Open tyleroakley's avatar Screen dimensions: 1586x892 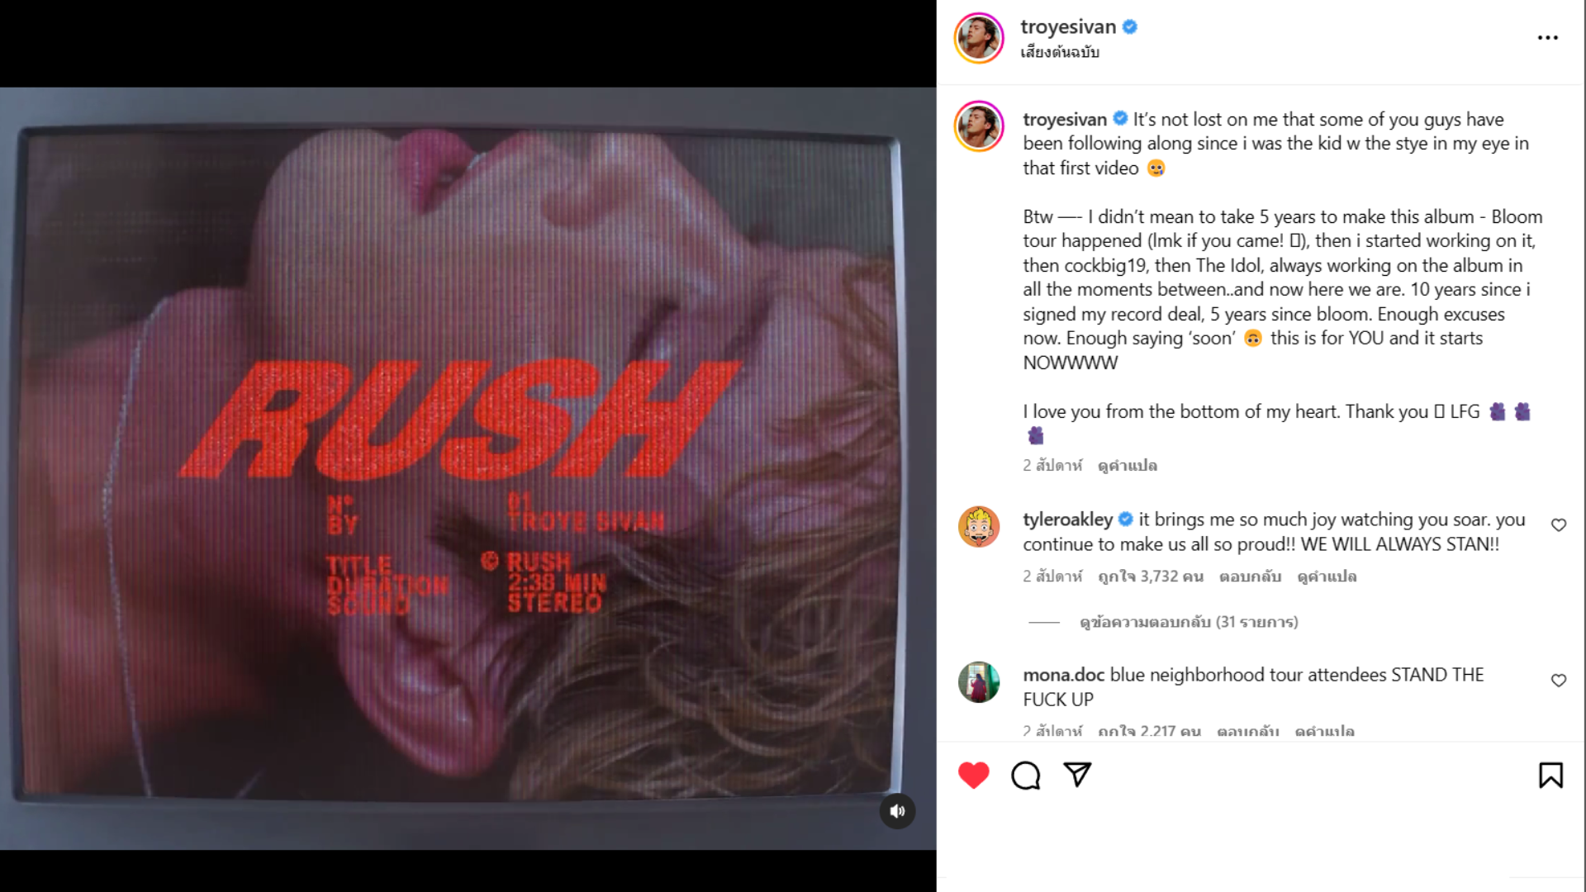[979, 527]
